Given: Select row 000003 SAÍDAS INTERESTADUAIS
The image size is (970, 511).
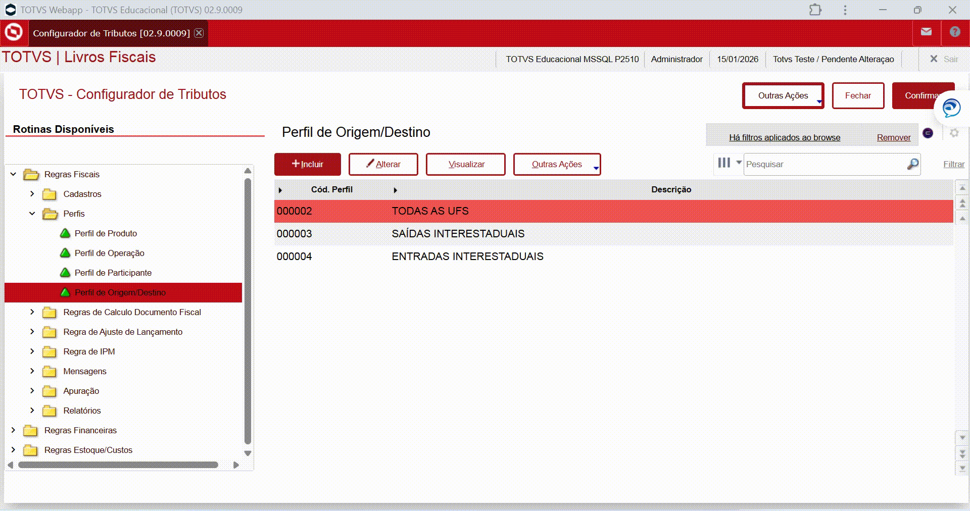Looking at the screenshot, I should [x=613, y=234].
